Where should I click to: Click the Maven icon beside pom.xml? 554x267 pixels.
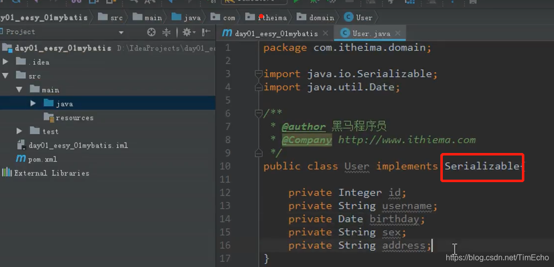point(21,159)
